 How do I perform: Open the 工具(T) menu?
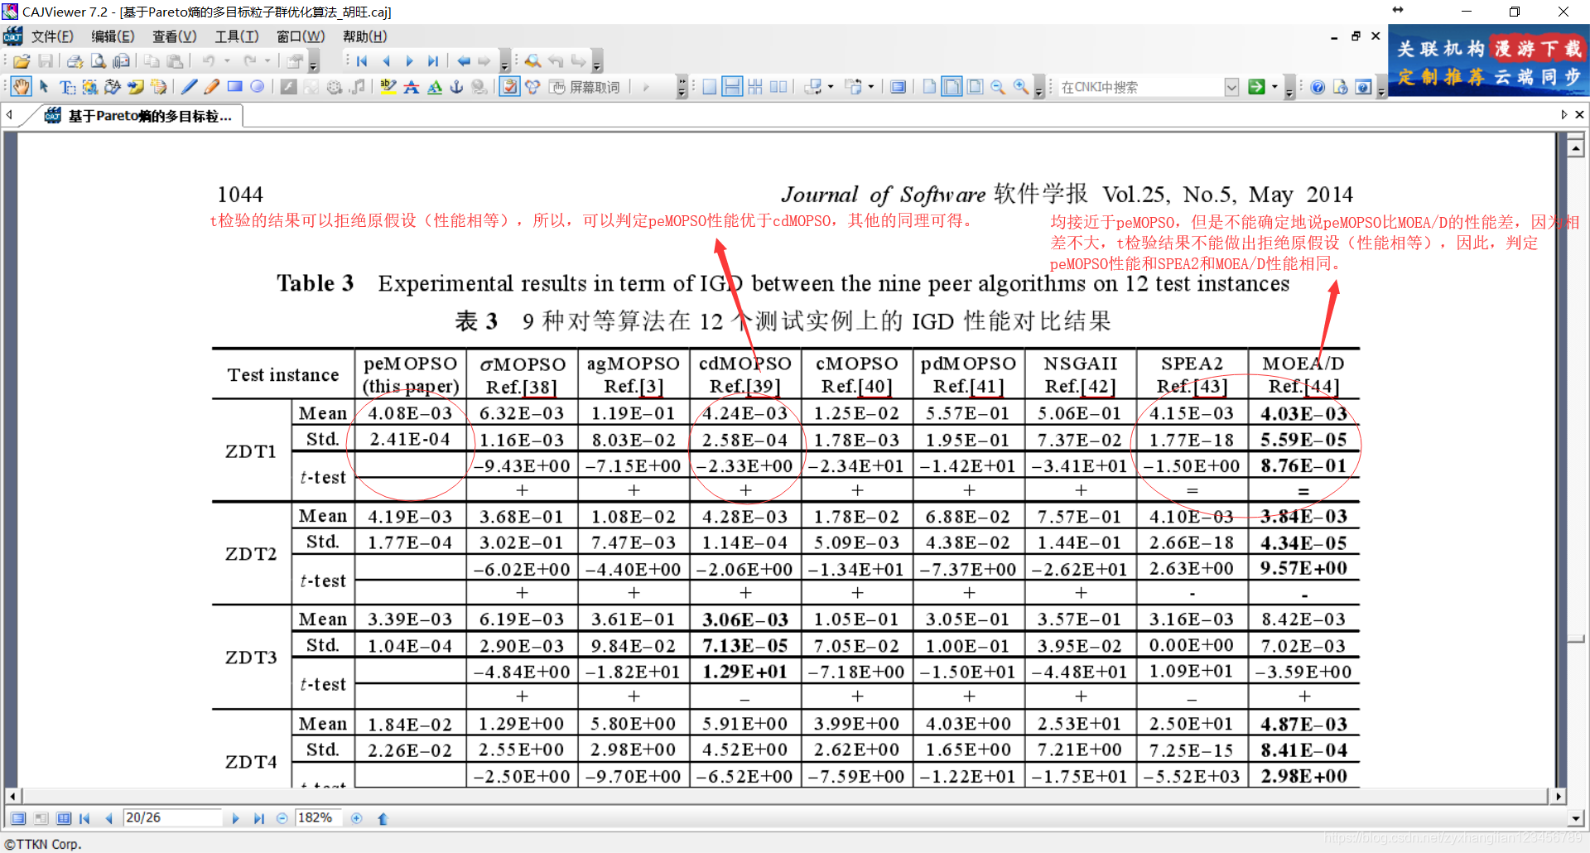point(237,36)
